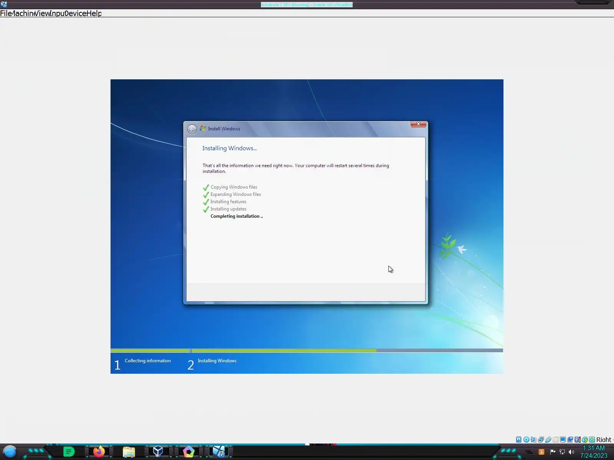
Task: Click the optical disc status icon
Action: point(526,440)
